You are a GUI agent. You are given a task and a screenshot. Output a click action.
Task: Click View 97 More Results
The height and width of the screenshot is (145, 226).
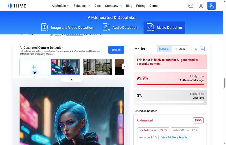pyautogui.click(x=174, y=137)
